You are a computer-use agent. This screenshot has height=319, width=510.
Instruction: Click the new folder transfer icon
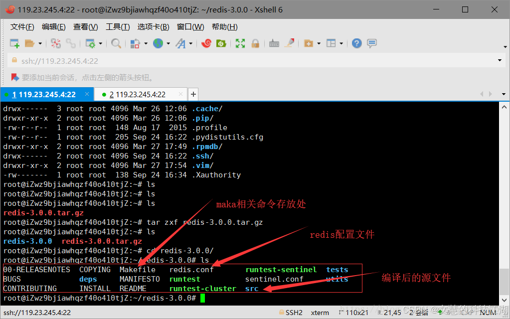308,43
